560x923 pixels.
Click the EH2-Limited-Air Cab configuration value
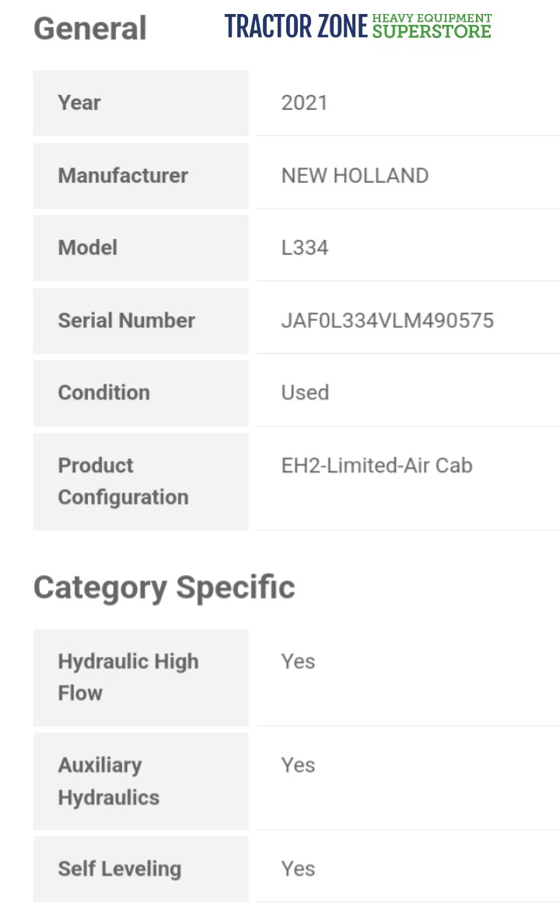pos(376,465)
